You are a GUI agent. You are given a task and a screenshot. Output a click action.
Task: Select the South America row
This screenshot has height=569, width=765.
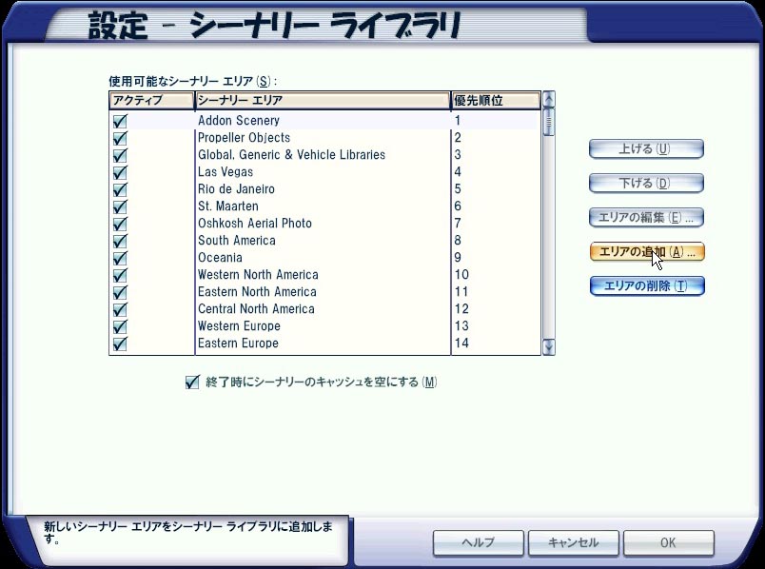click(x=324, y=240)
